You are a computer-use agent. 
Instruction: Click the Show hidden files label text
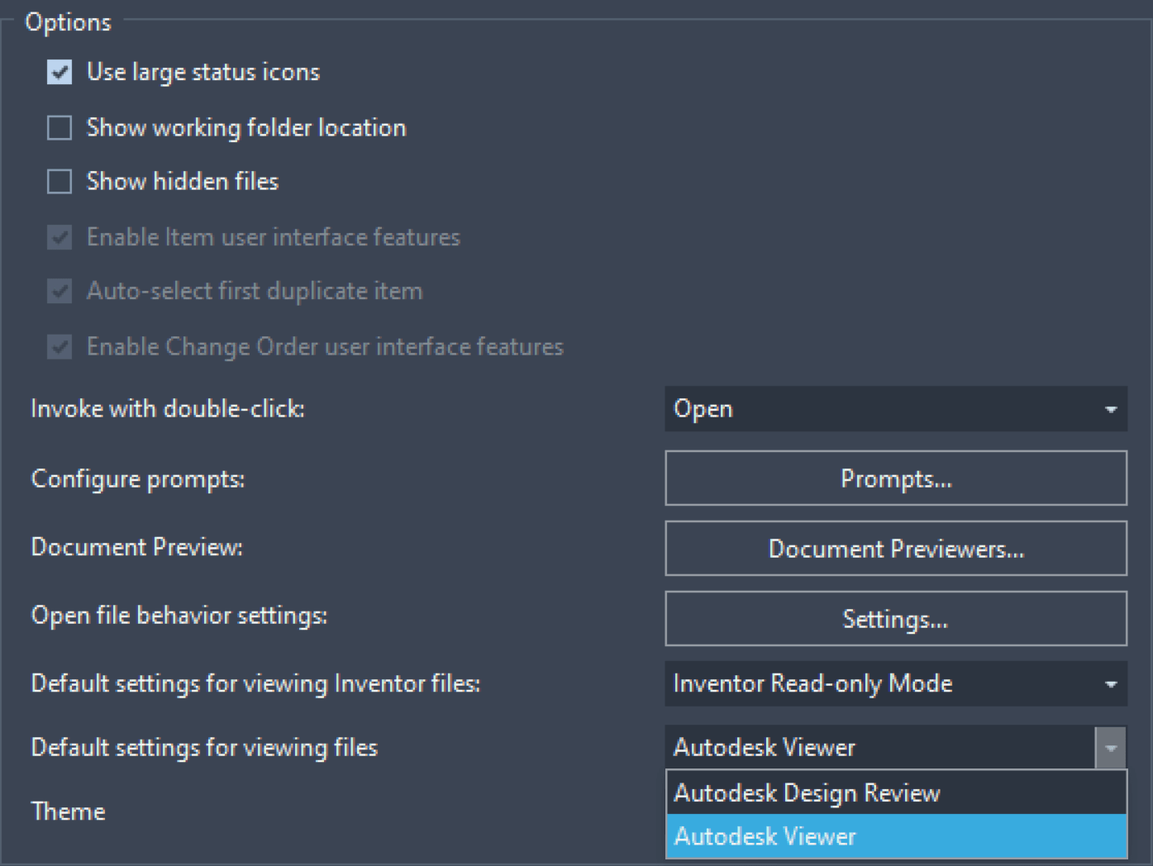pyautogui.click(x=183, y=182)
